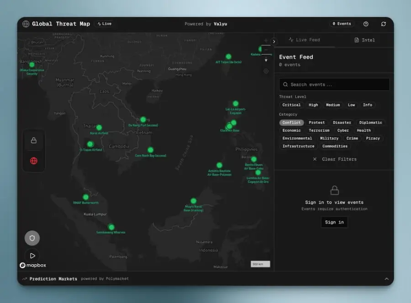
Task: Zoom in with the map plus control
Action: (x=266, y=40)
